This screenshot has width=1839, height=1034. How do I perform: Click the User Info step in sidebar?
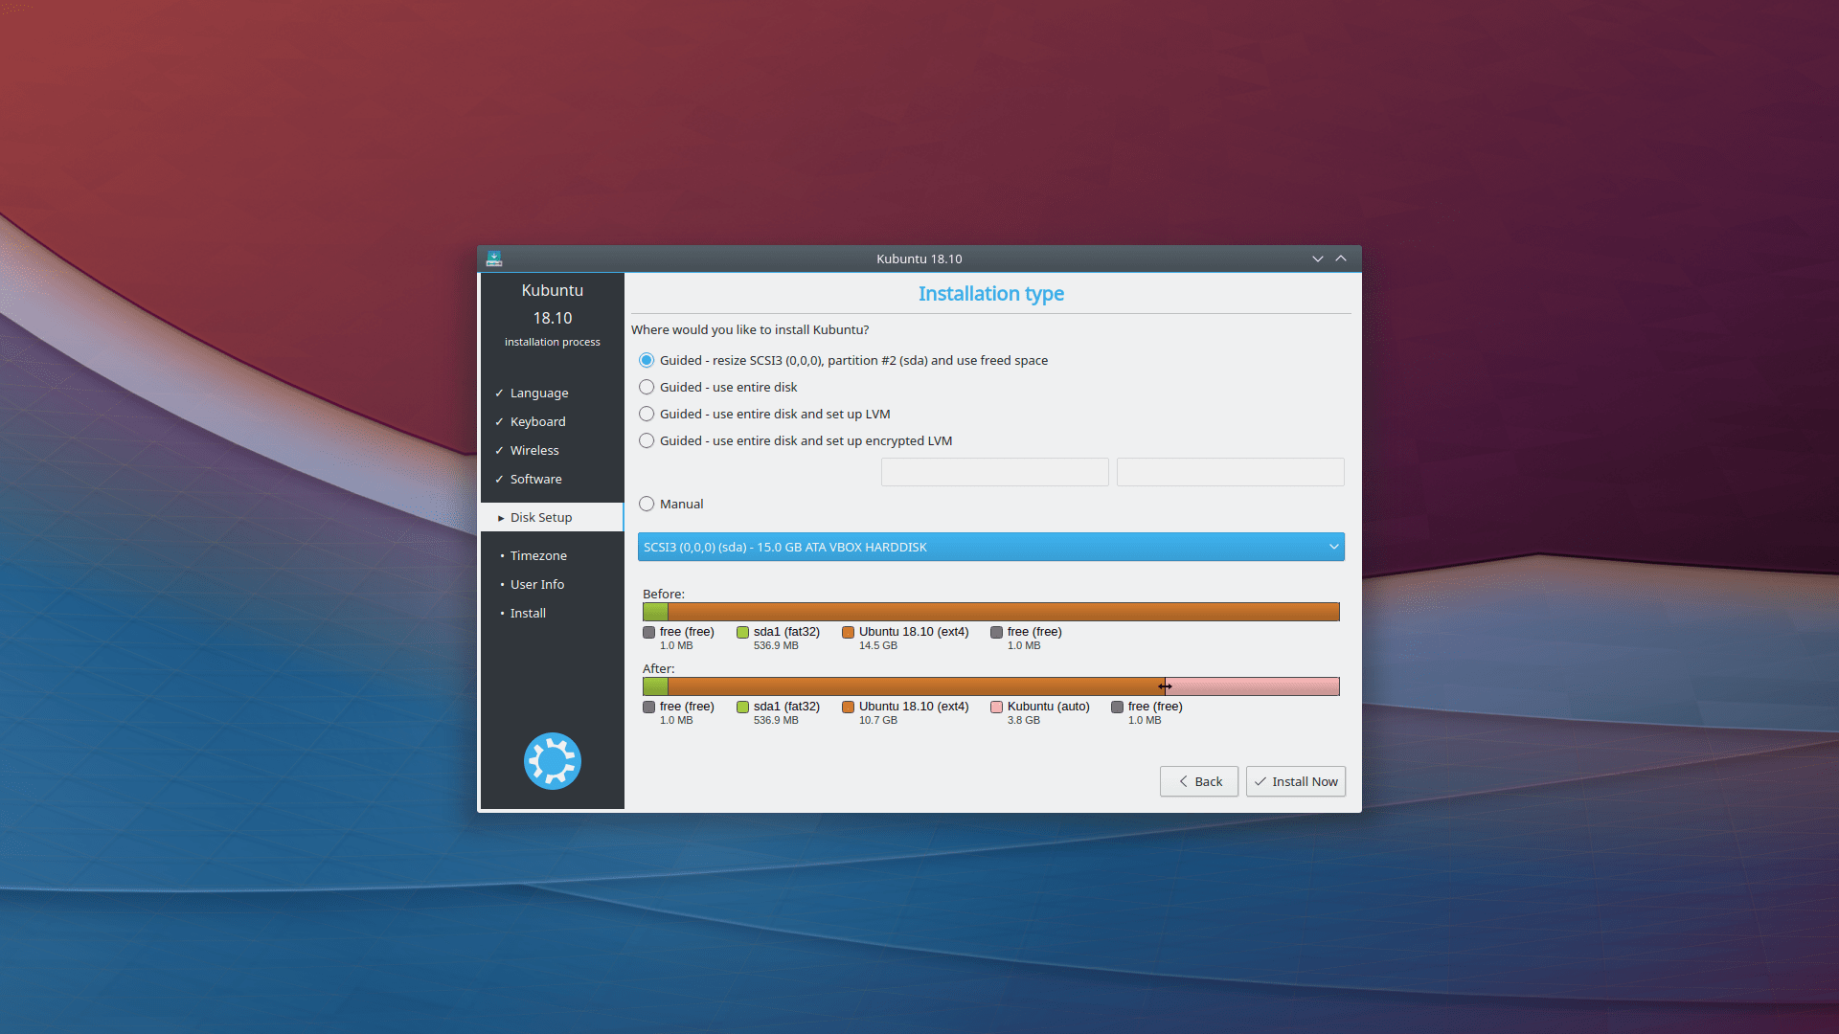pos(536,584)
